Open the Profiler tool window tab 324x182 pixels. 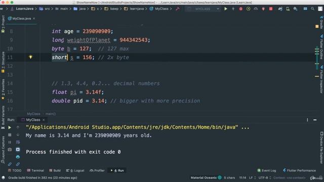(97, 170)
